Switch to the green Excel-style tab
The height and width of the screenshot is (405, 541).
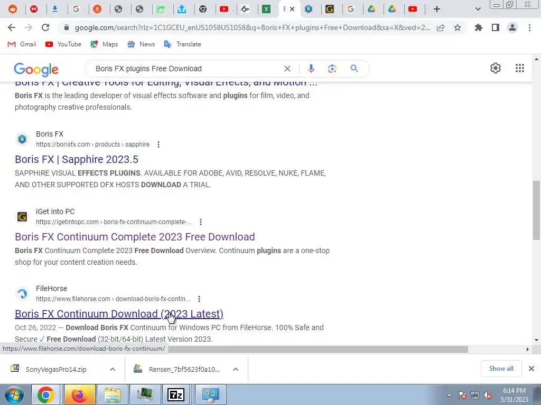[x=266, y=9]
